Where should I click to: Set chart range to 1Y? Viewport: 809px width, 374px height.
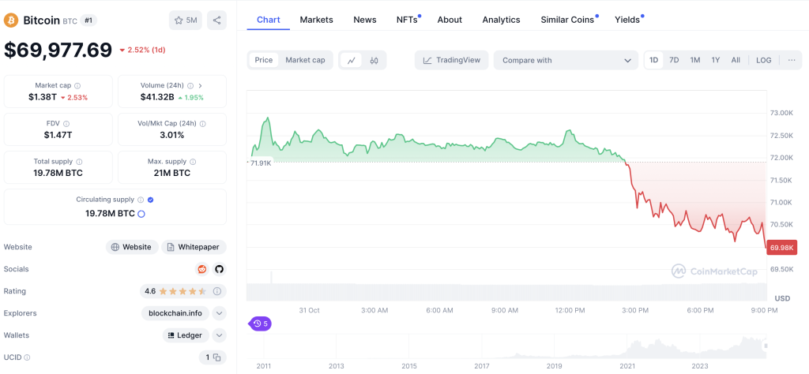716,60
